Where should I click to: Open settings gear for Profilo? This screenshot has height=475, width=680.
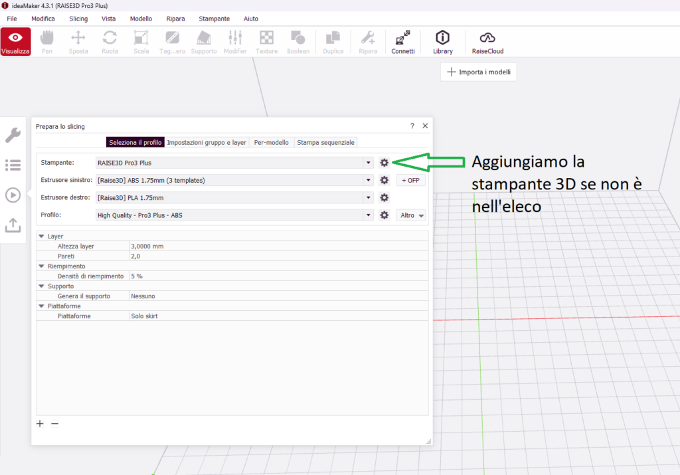click(x=384, y=215)
